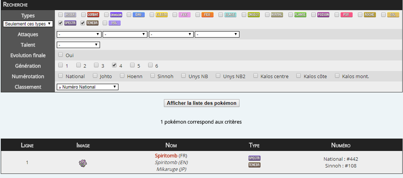This screenshot has height=178, width=403.
Task: Click the SPECTR badge in search filters
Action: (x=70, y=23)
